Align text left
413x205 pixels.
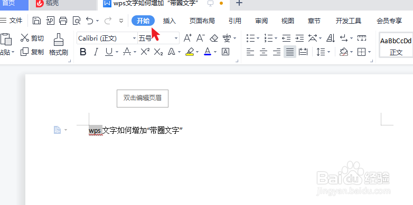[250, 52]
